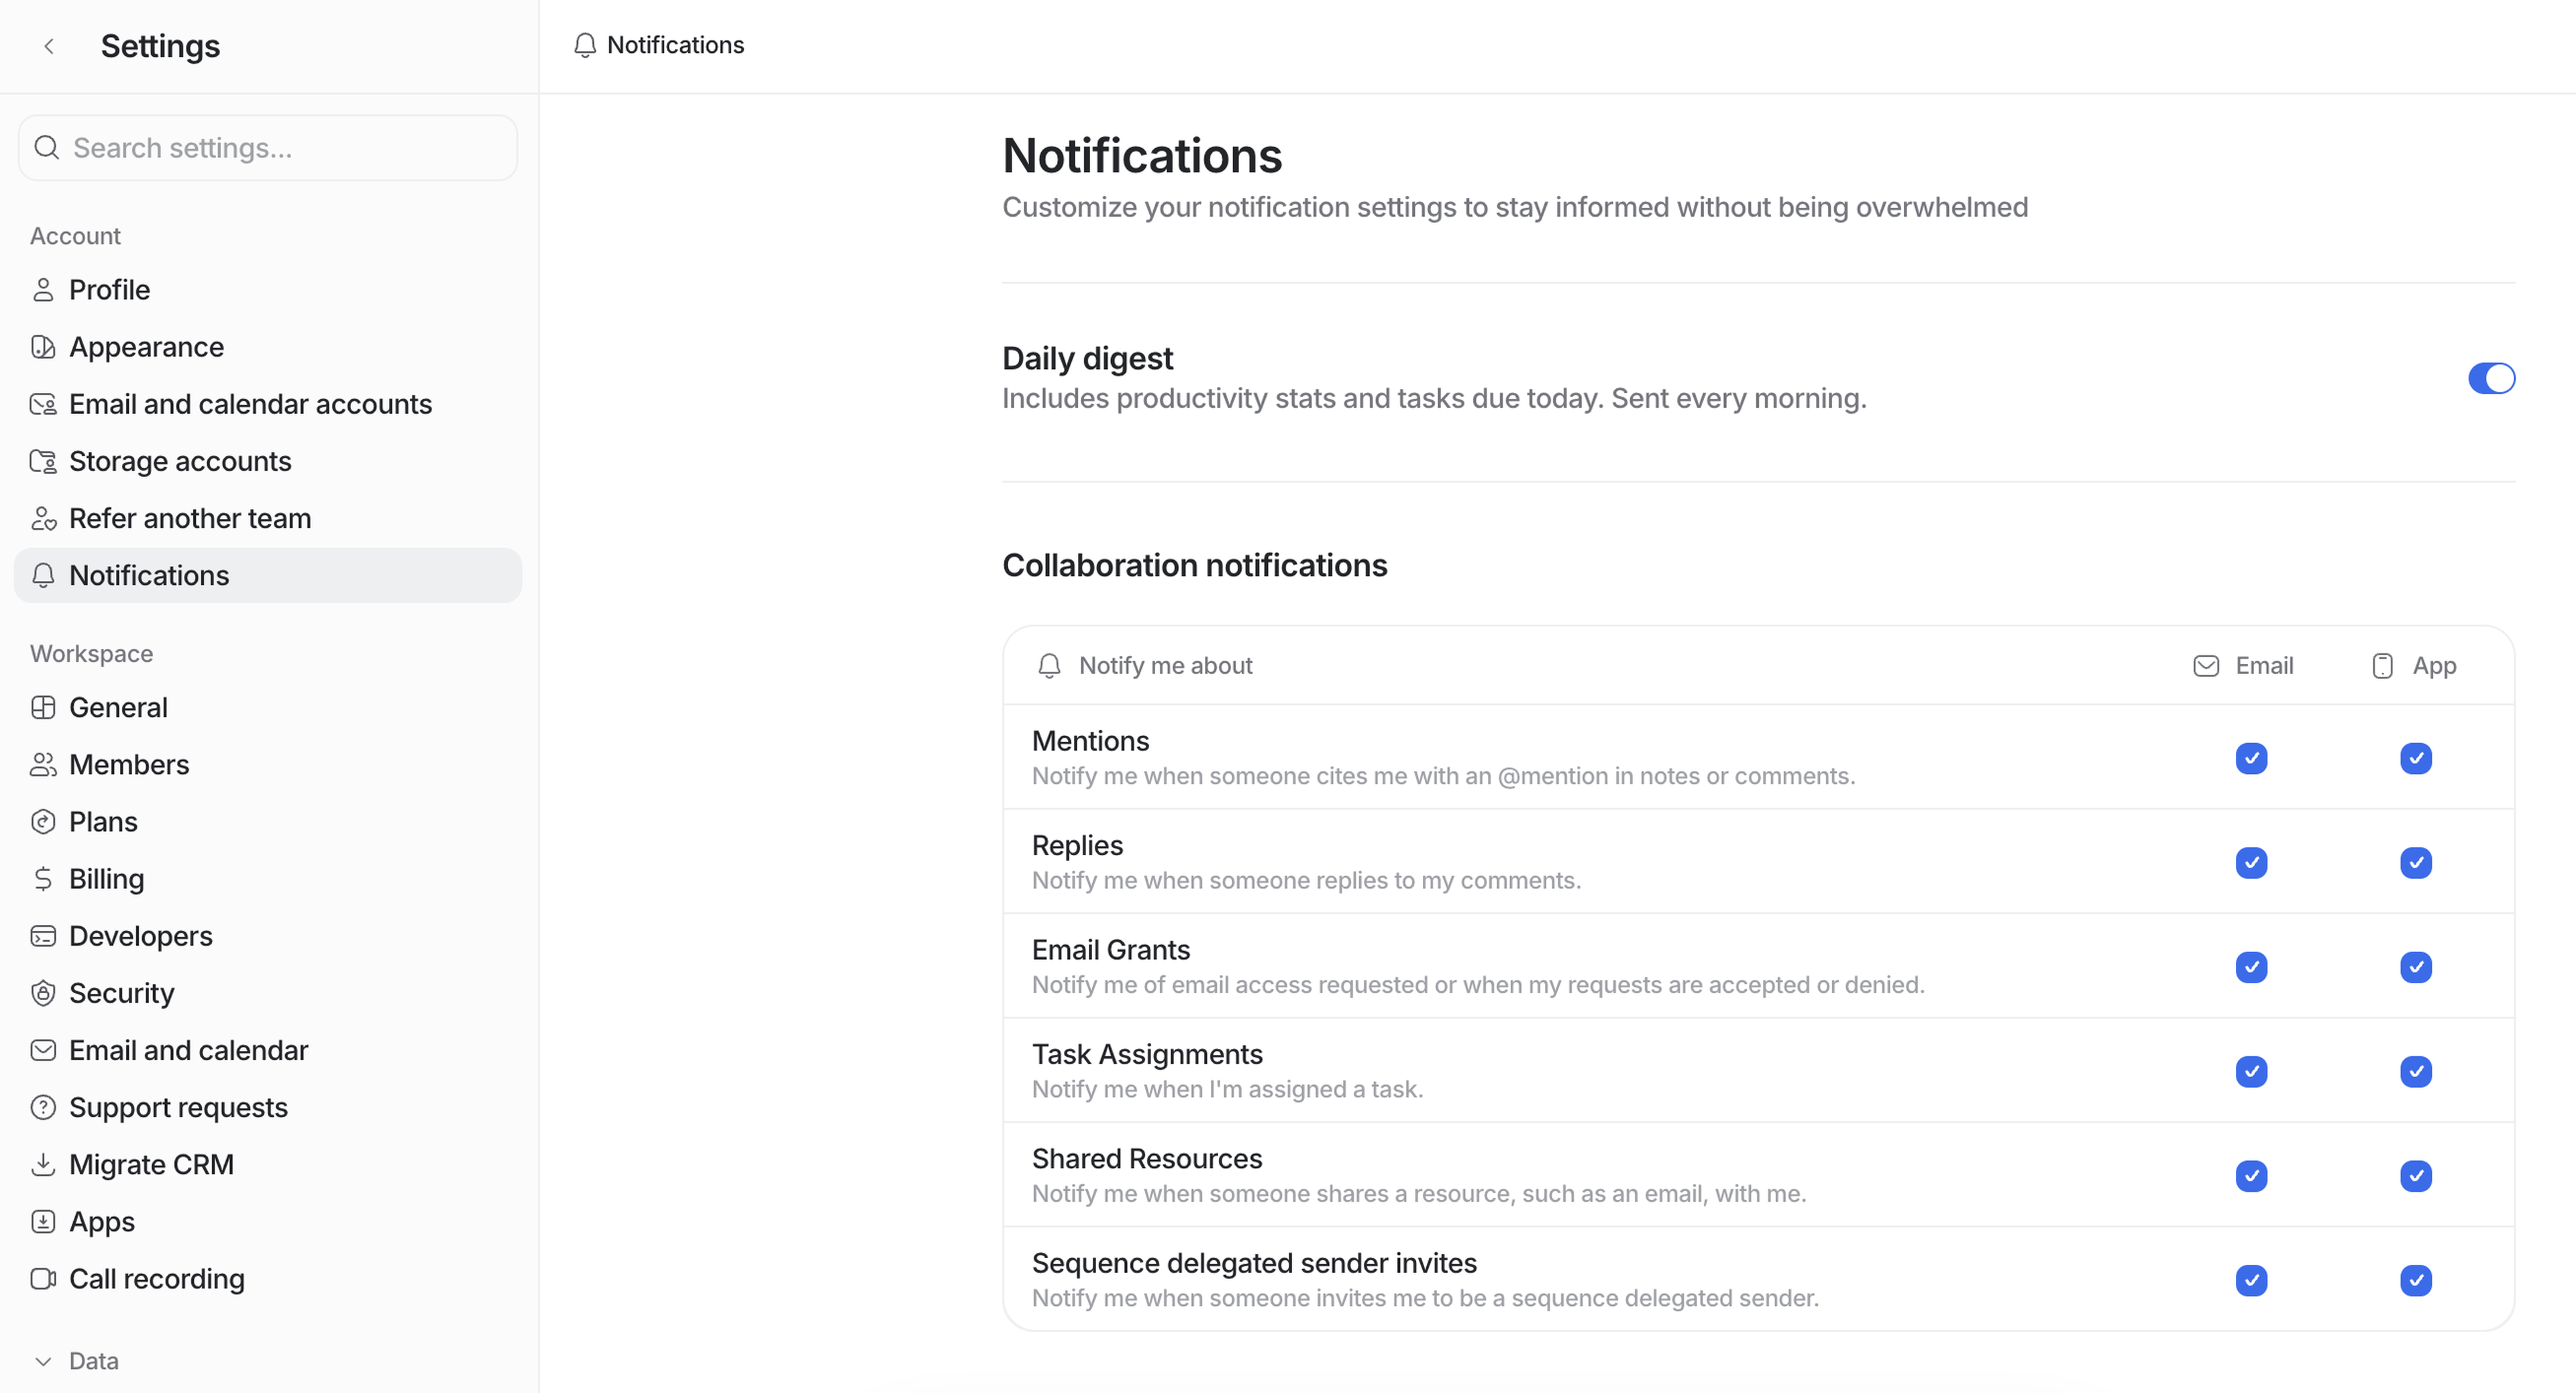The height and width of the screenshot is (1393, 2576).
Task: Click the Developers terminal icon
Action: pyautogui.click(x=43, y=936)
